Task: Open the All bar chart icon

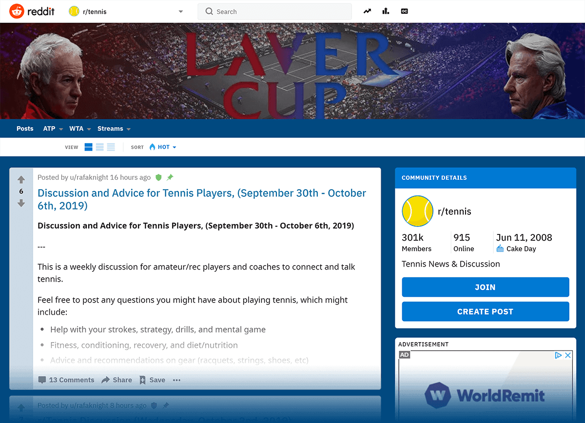Action: pyautogui.click(x=386, y=11)
